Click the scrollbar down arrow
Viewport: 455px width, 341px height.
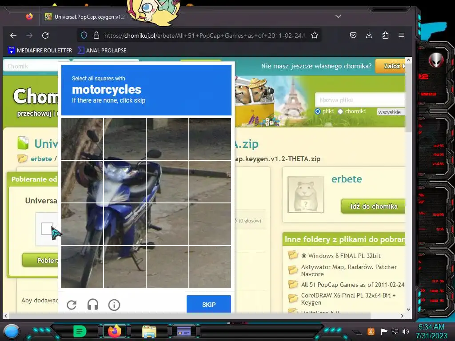tap(409, 309)
